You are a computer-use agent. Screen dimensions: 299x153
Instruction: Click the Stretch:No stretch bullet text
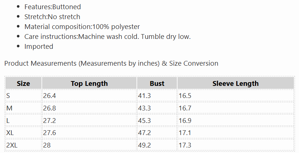click(x=52, y=17)
